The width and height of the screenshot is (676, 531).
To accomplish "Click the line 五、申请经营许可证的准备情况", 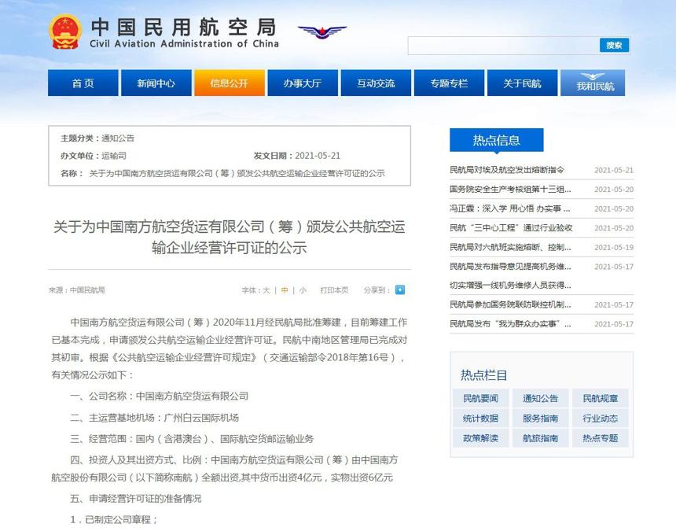I will [x=135, y=499].
